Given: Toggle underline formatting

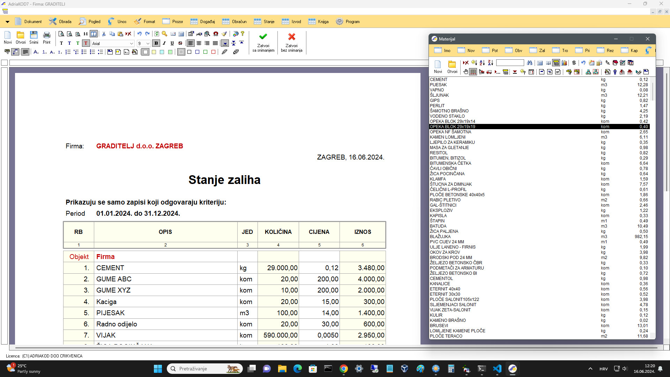Looking at the screenshot, I should [172, 43].
